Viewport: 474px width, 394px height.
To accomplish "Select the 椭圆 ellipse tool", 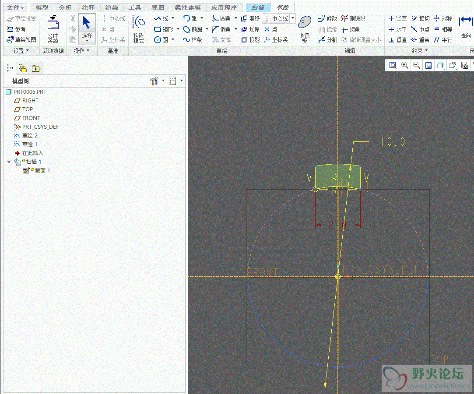I will (193, 29).
